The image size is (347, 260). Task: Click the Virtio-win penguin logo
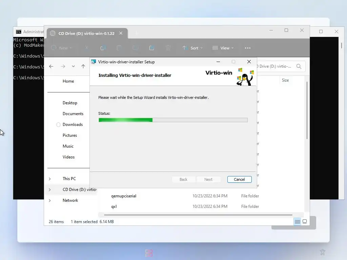tap(245, 77)
